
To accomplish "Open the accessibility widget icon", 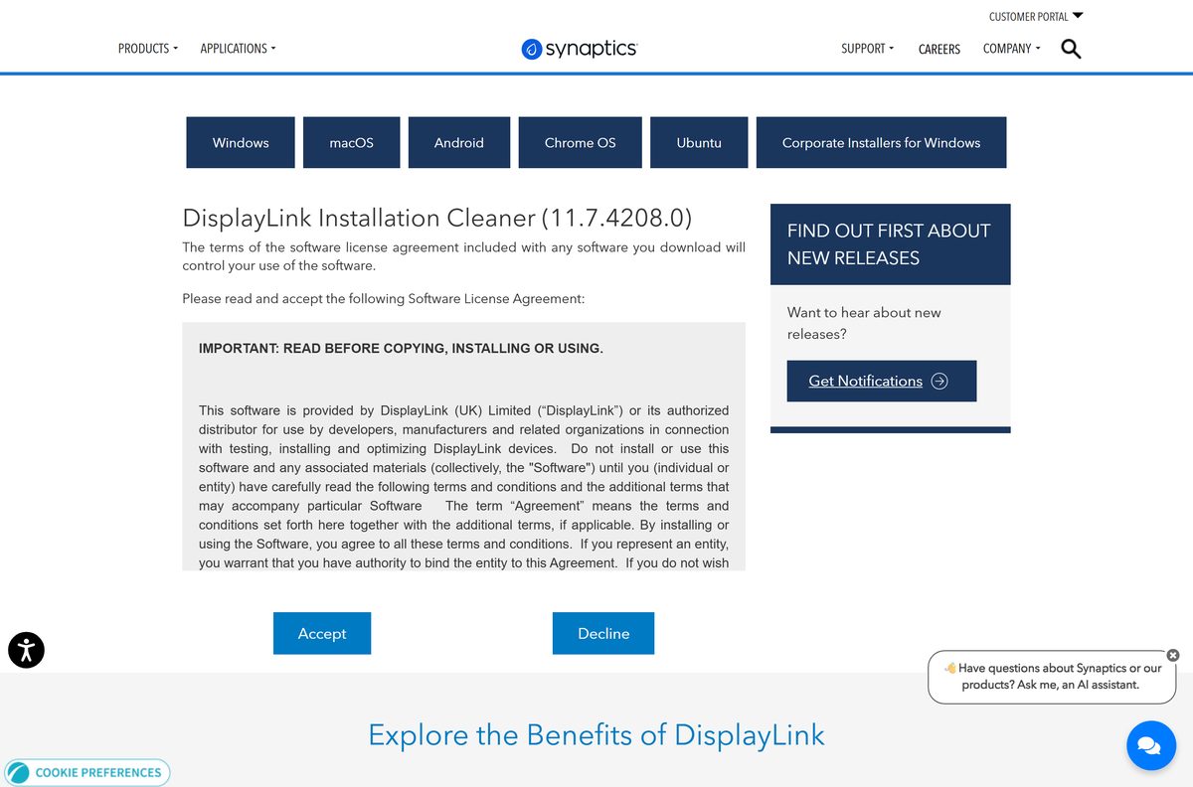I will click(x=26, y=650).
